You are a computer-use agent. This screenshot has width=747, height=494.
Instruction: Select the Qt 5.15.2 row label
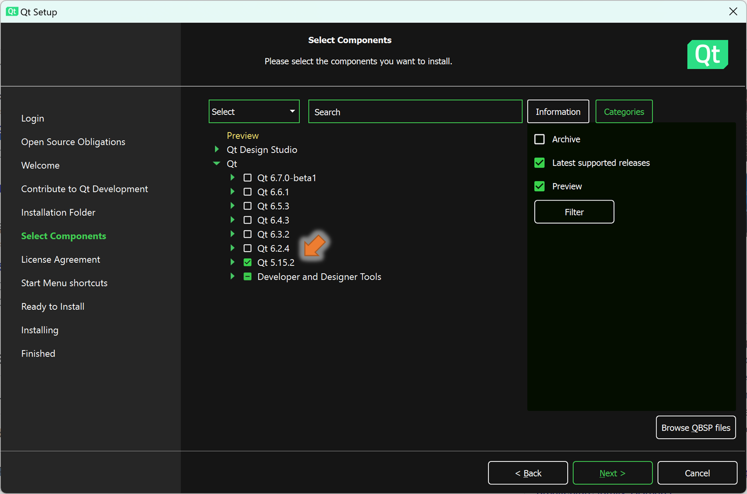click(x=276, y=262)
